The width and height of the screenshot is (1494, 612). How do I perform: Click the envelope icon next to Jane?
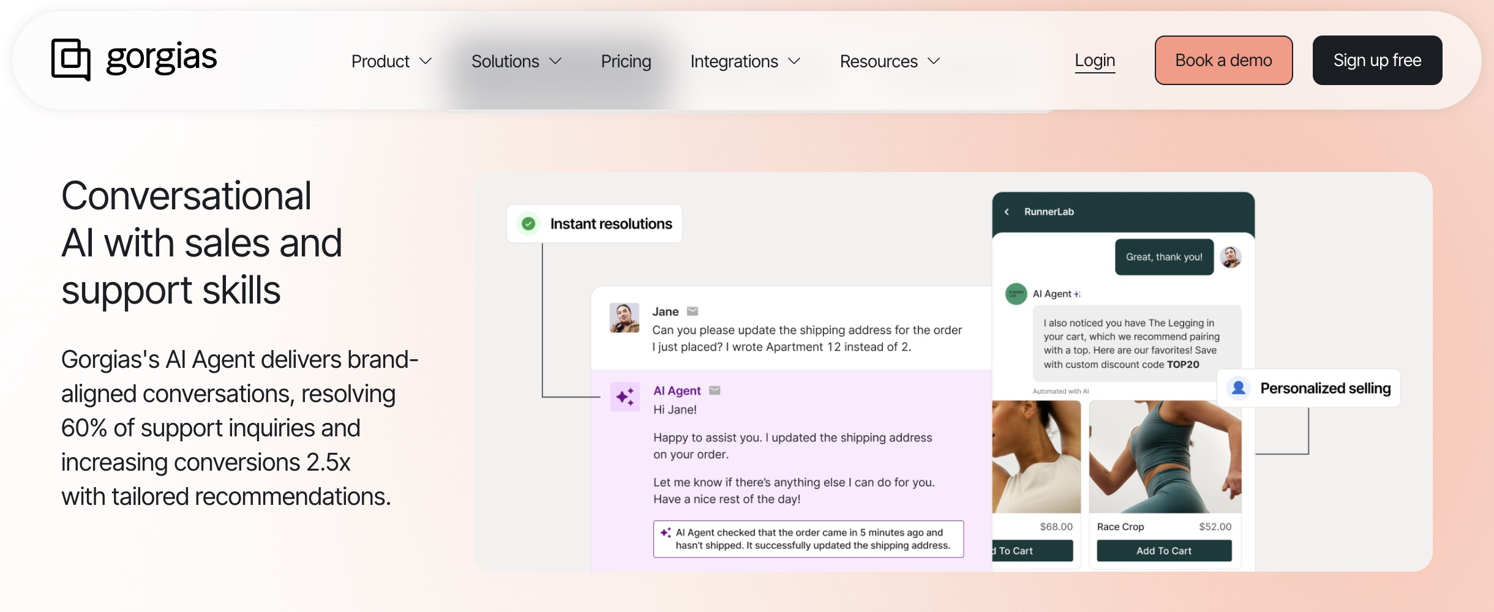(693, 312)
